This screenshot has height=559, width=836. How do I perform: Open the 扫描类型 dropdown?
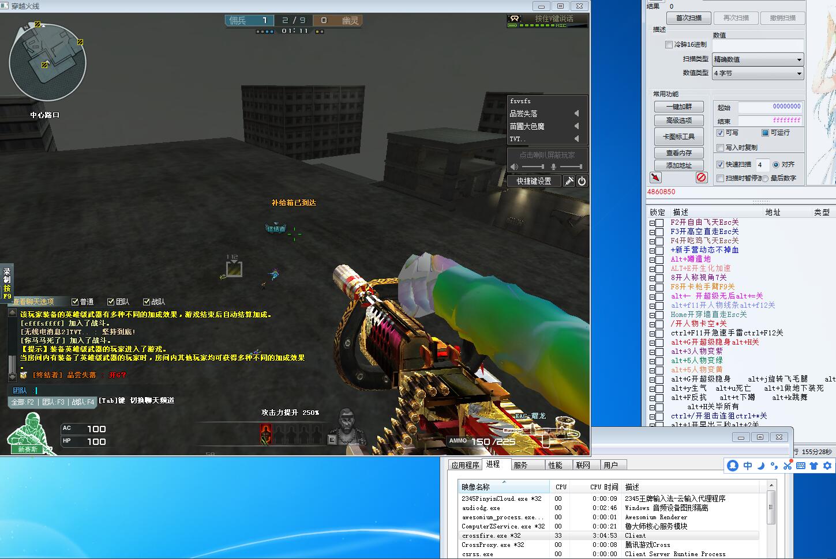(758, 59)
